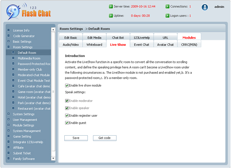Screen dimensions: 231x168
Task: Expand the Basic Settings tree node
Action: tap(8, 41)
